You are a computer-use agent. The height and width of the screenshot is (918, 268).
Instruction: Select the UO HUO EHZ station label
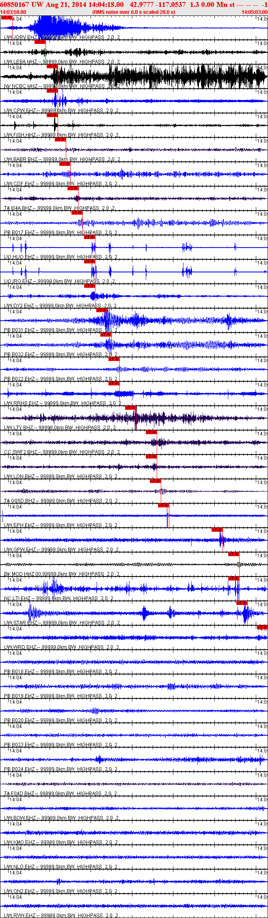tap(20, 257)
